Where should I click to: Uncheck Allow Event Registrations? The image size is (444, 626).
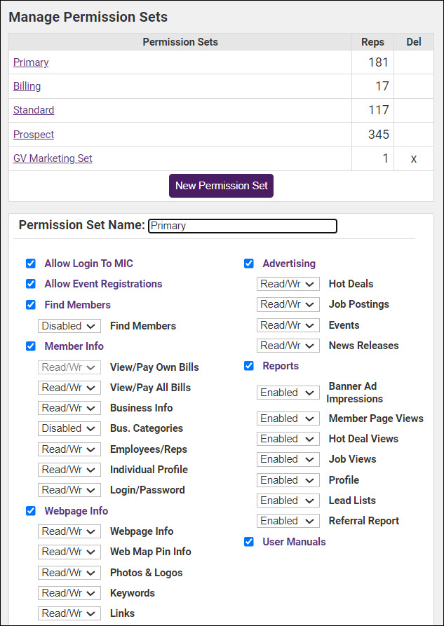point(31,284)
